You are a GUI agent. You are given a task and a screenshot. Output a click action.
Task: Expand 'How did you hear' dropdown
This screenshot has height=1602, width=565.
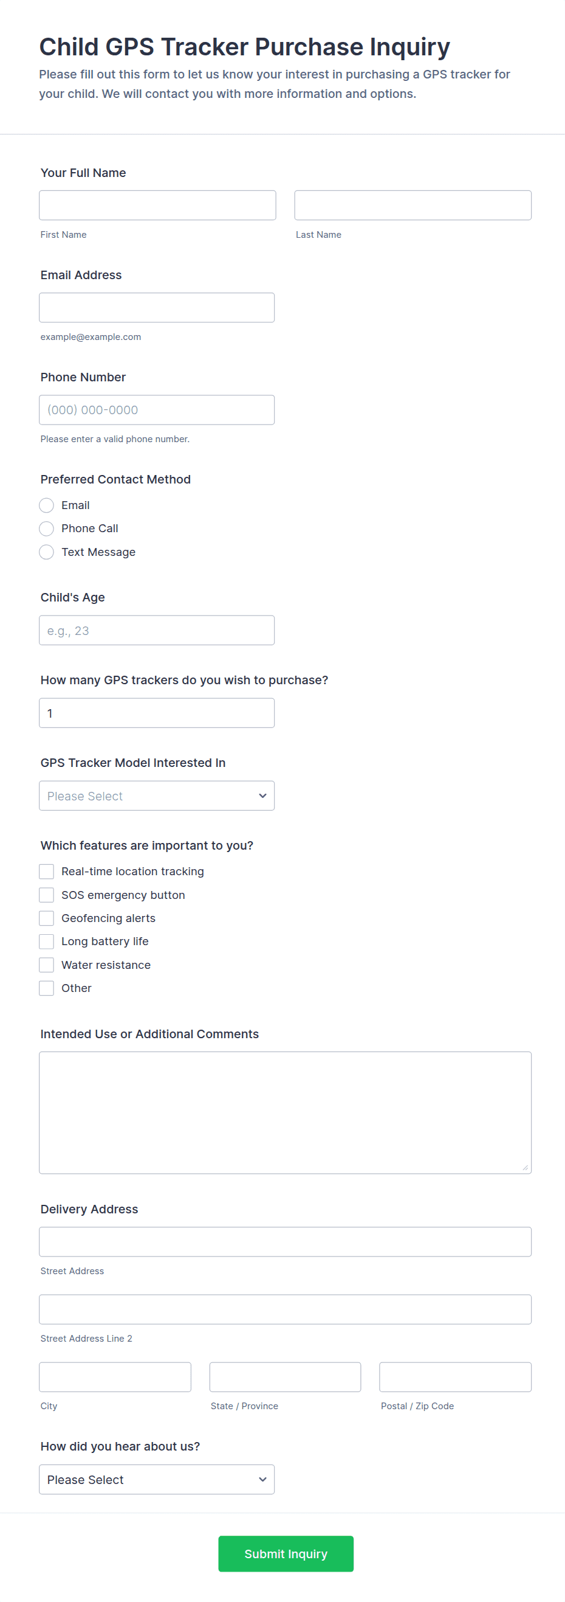(157, 1480)
